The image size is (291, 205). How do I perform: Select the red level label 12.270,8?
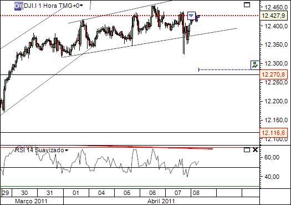click(274, 75)
